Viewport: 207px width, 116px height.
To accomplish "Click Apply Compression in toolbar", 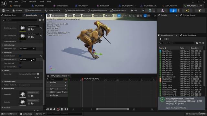I will [98, 10].
